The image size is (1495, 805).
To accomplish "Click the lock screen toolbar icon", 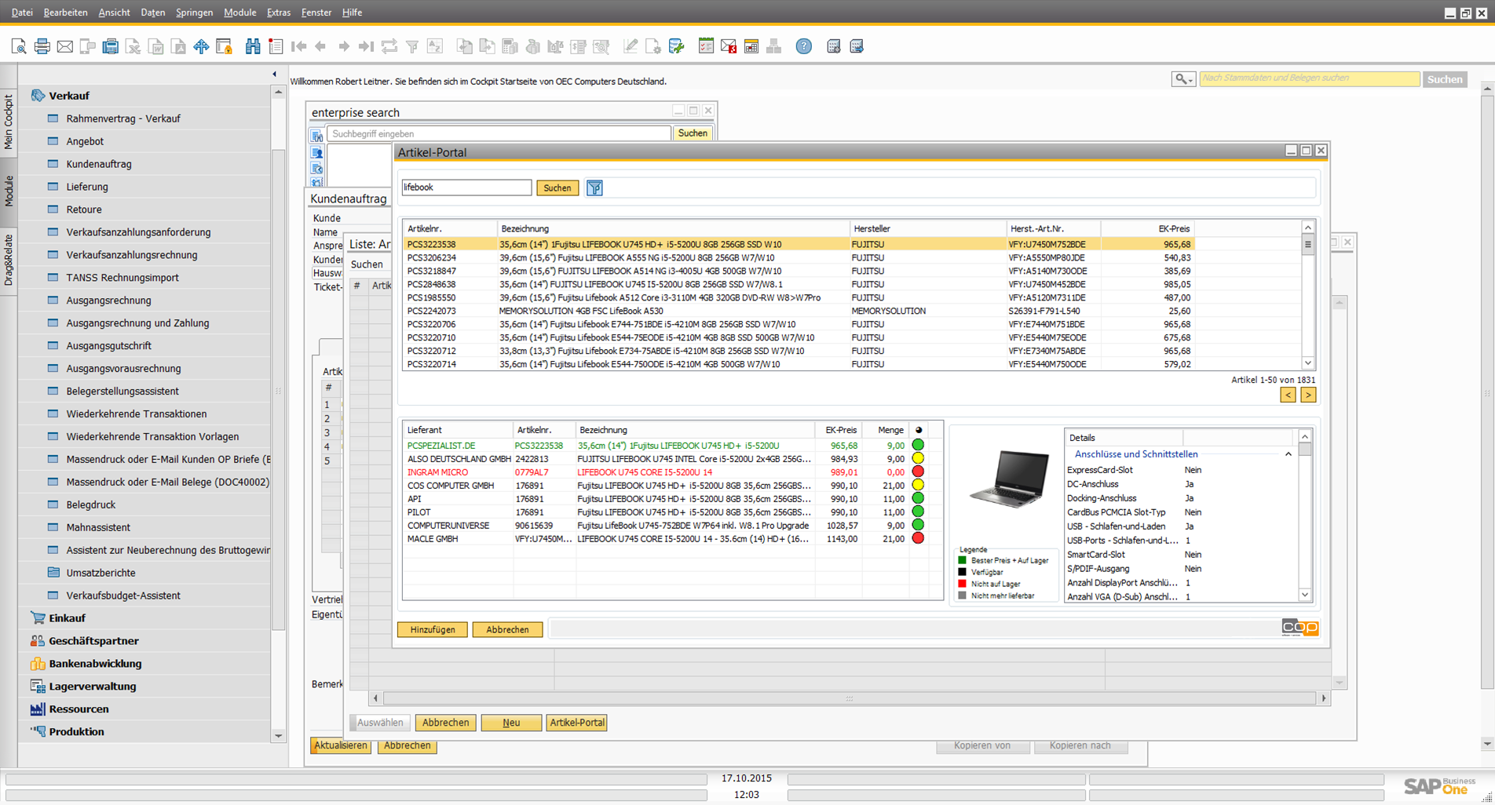I will (x=225, y=46).
